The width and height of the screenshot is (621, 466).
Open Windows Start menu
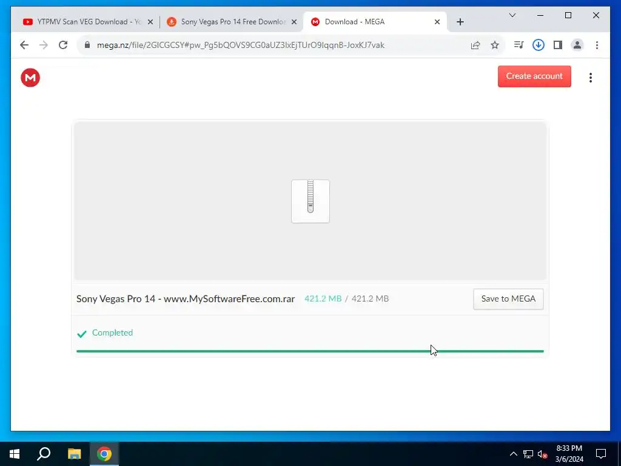[x=15, y=454]
